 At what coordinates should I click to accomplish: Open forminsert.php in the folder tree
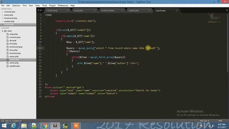16,47
